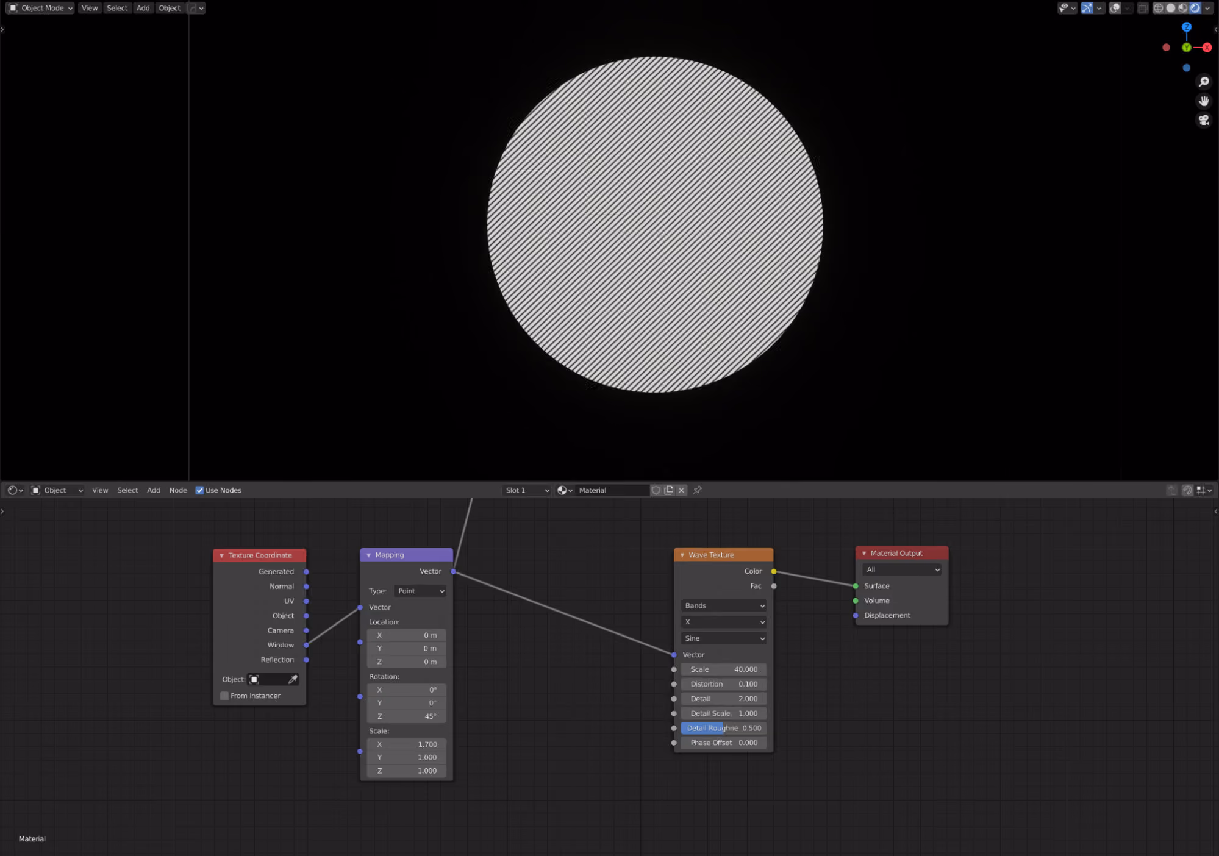The width and height of the screenshot is (1219, 856).
Task: Open the shader type Object dropdown
Action: point(57,490)
